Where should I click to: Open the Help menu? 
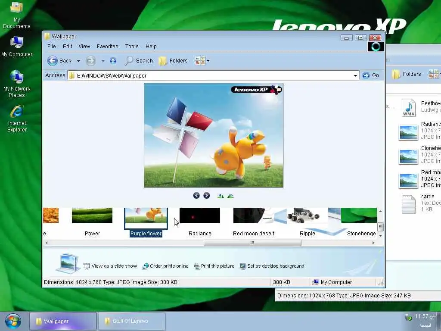(x=151, y=47)
